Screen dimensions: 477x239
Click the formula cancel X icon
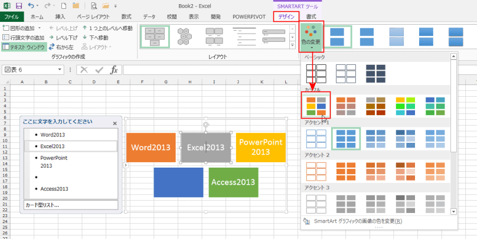pyautogui.click(x=84, y=70)
